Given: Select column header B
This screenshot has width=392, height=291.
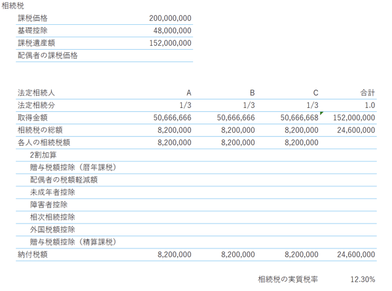Looking at the screenshot, I should point(252,93).
